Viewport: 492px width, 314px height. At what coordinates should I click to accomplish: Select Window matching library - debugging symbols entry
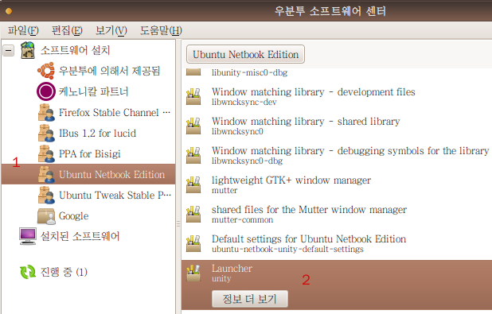pyautogui.click(x=350, y=151)
